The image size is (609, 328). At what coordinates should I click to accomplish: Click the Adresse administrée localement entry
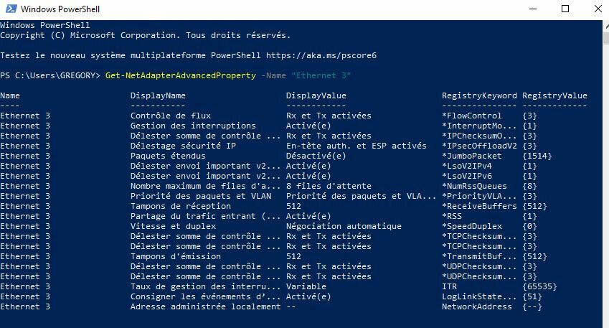point(205,306)
